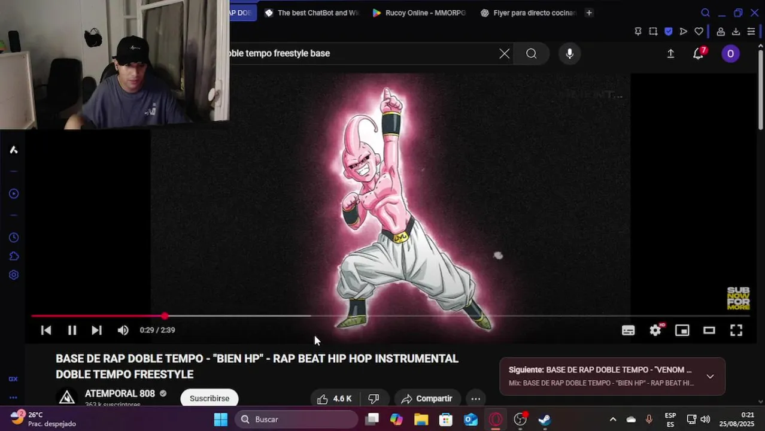
Task: Open the Windows Start menu
Action: point(221,419)
